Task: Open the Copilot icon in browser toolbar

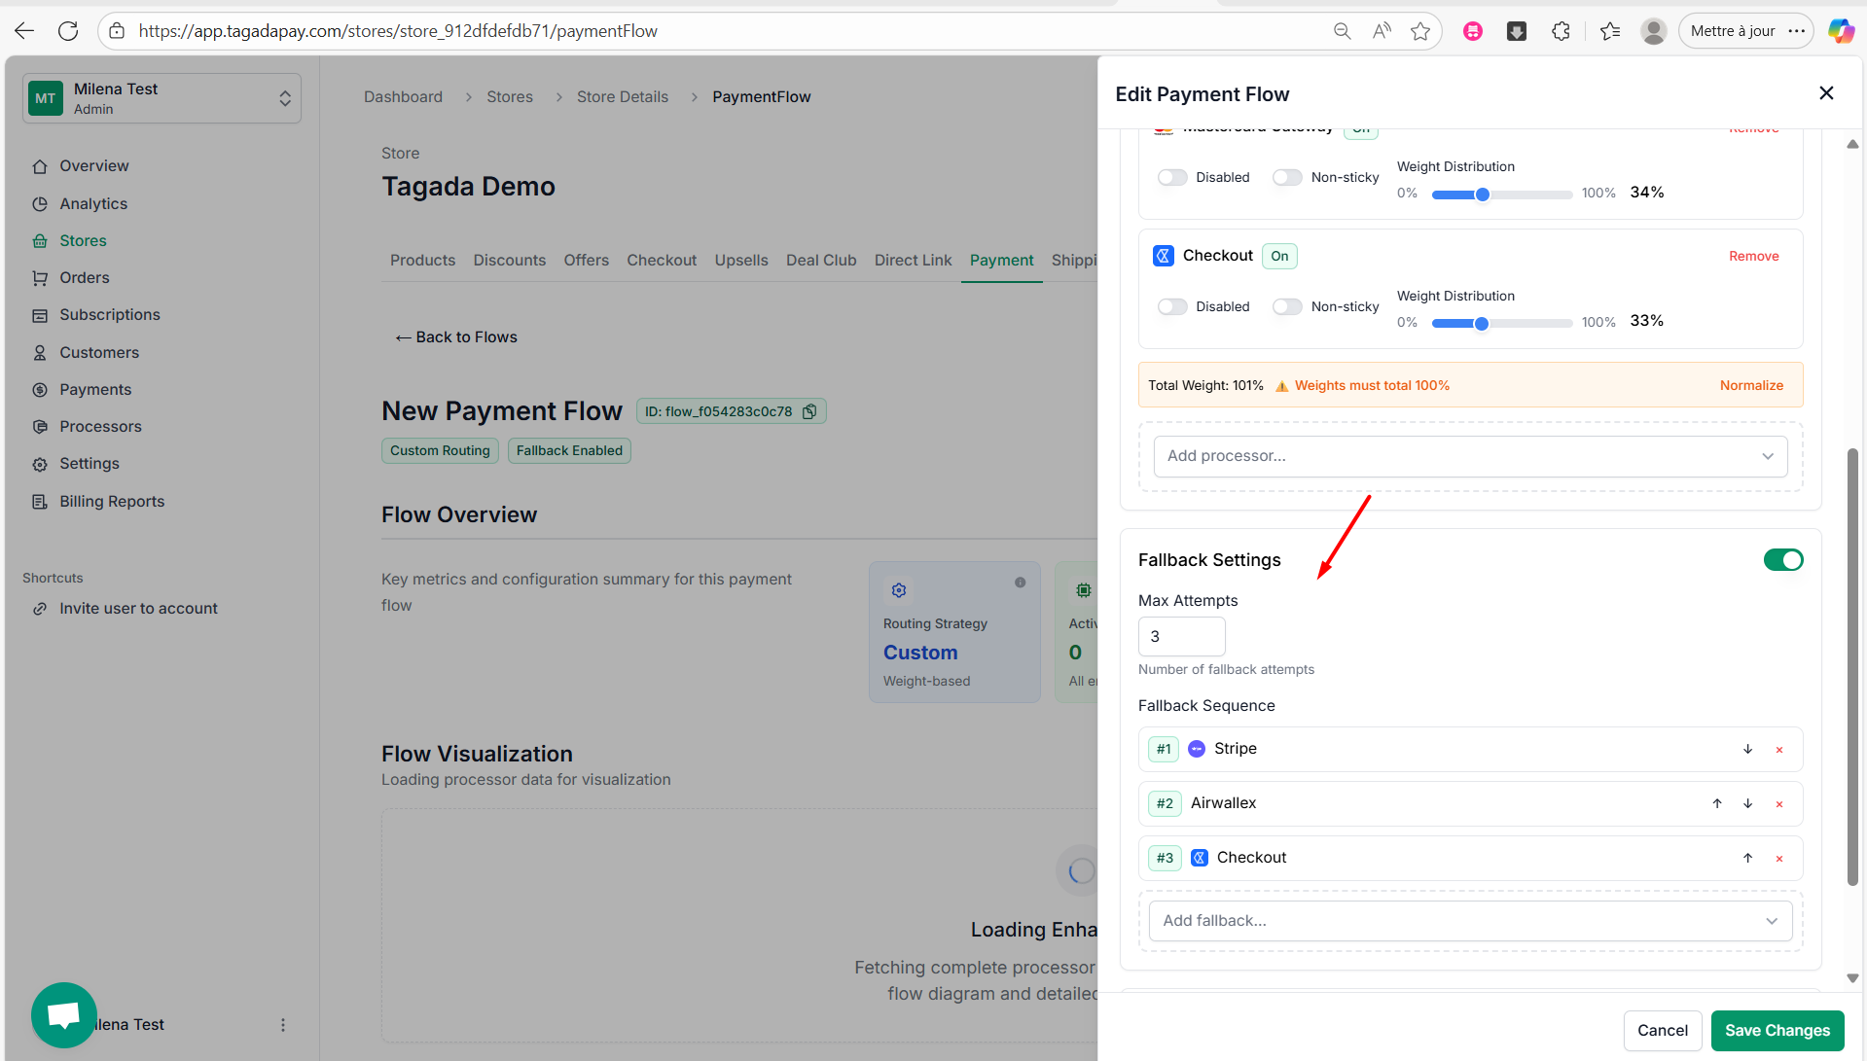Action: coord(1840,31)
